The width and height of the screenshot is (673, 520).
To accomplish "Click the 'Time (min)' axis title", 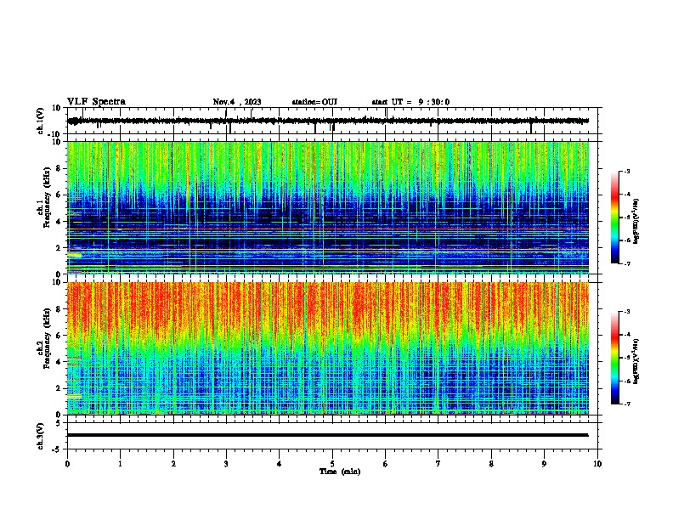I will click(x=340, y=472).
